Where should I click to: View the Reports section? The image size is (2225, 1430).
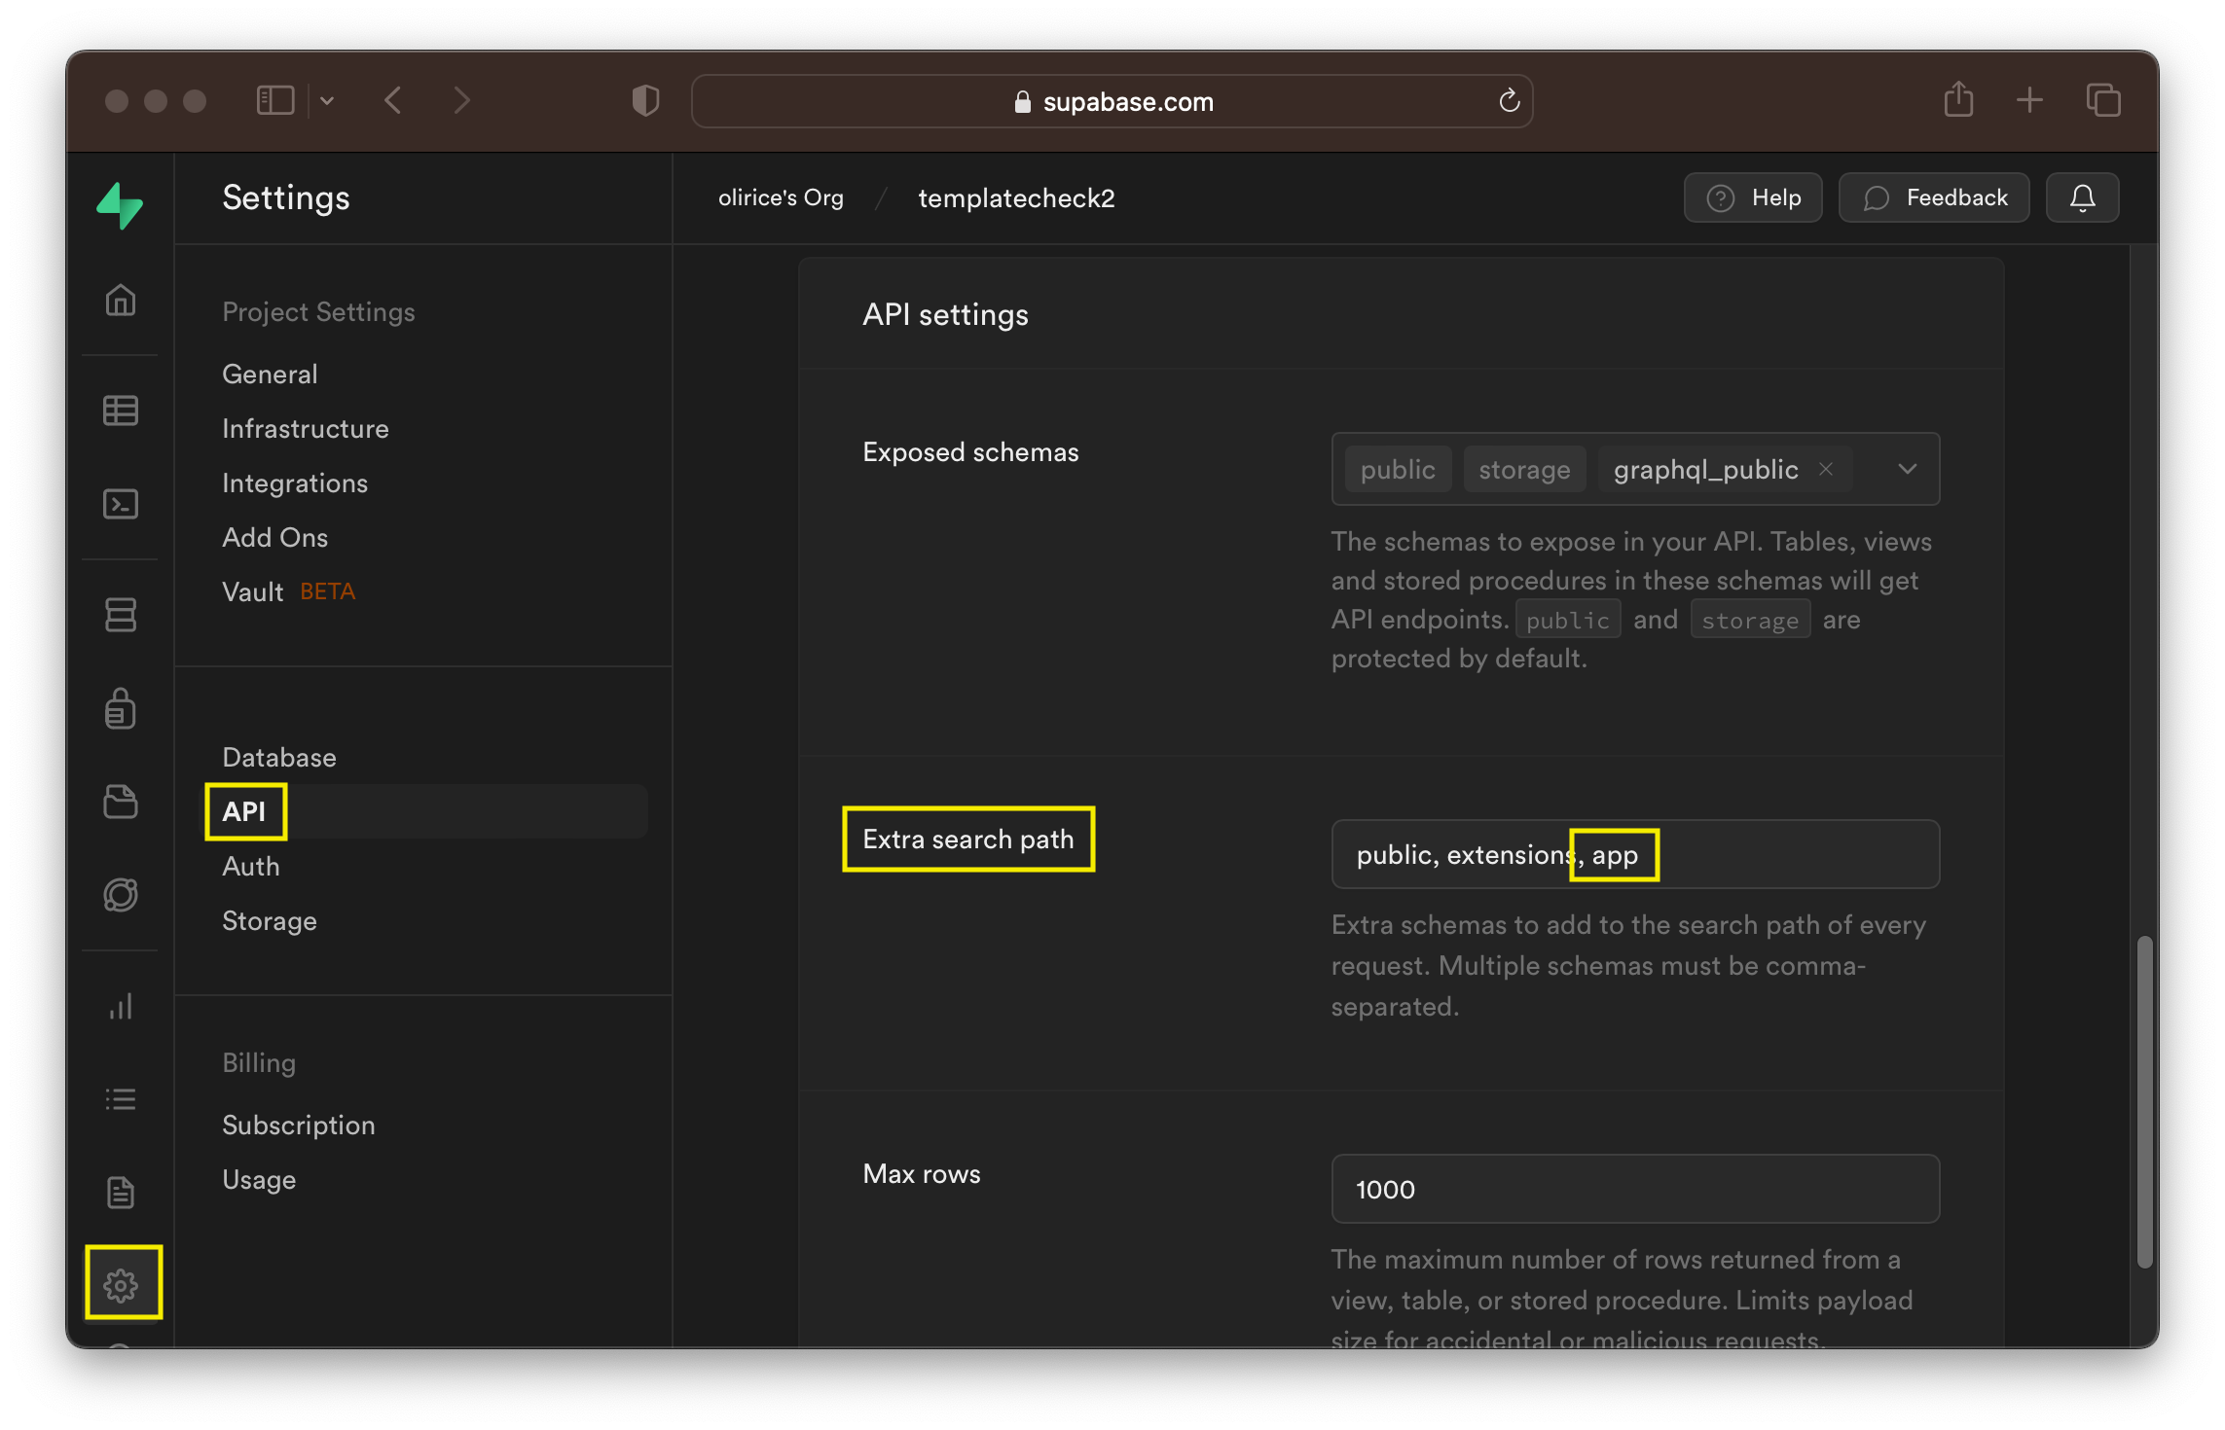pos(121,1007)
